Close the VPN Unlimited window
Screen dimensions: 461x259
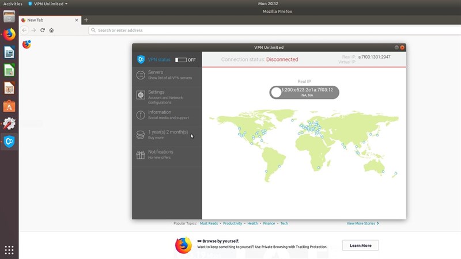click(x=402, y=47)
